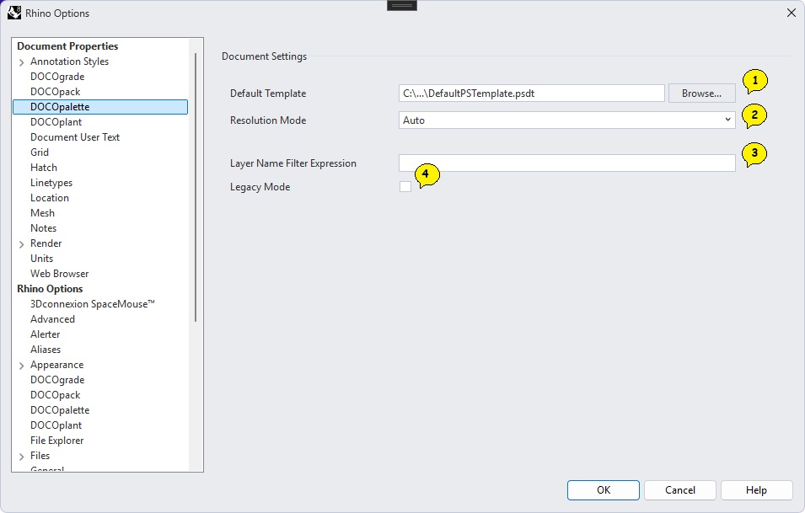The height and width of the screenshot is (513, 805).
Task: Open the Document User Text page
Action: [75, 137]
